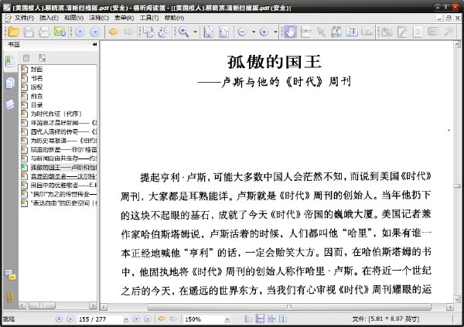The image size is (464, 327).
Task: Click the Email envelope icon
Action: point(60,32)
